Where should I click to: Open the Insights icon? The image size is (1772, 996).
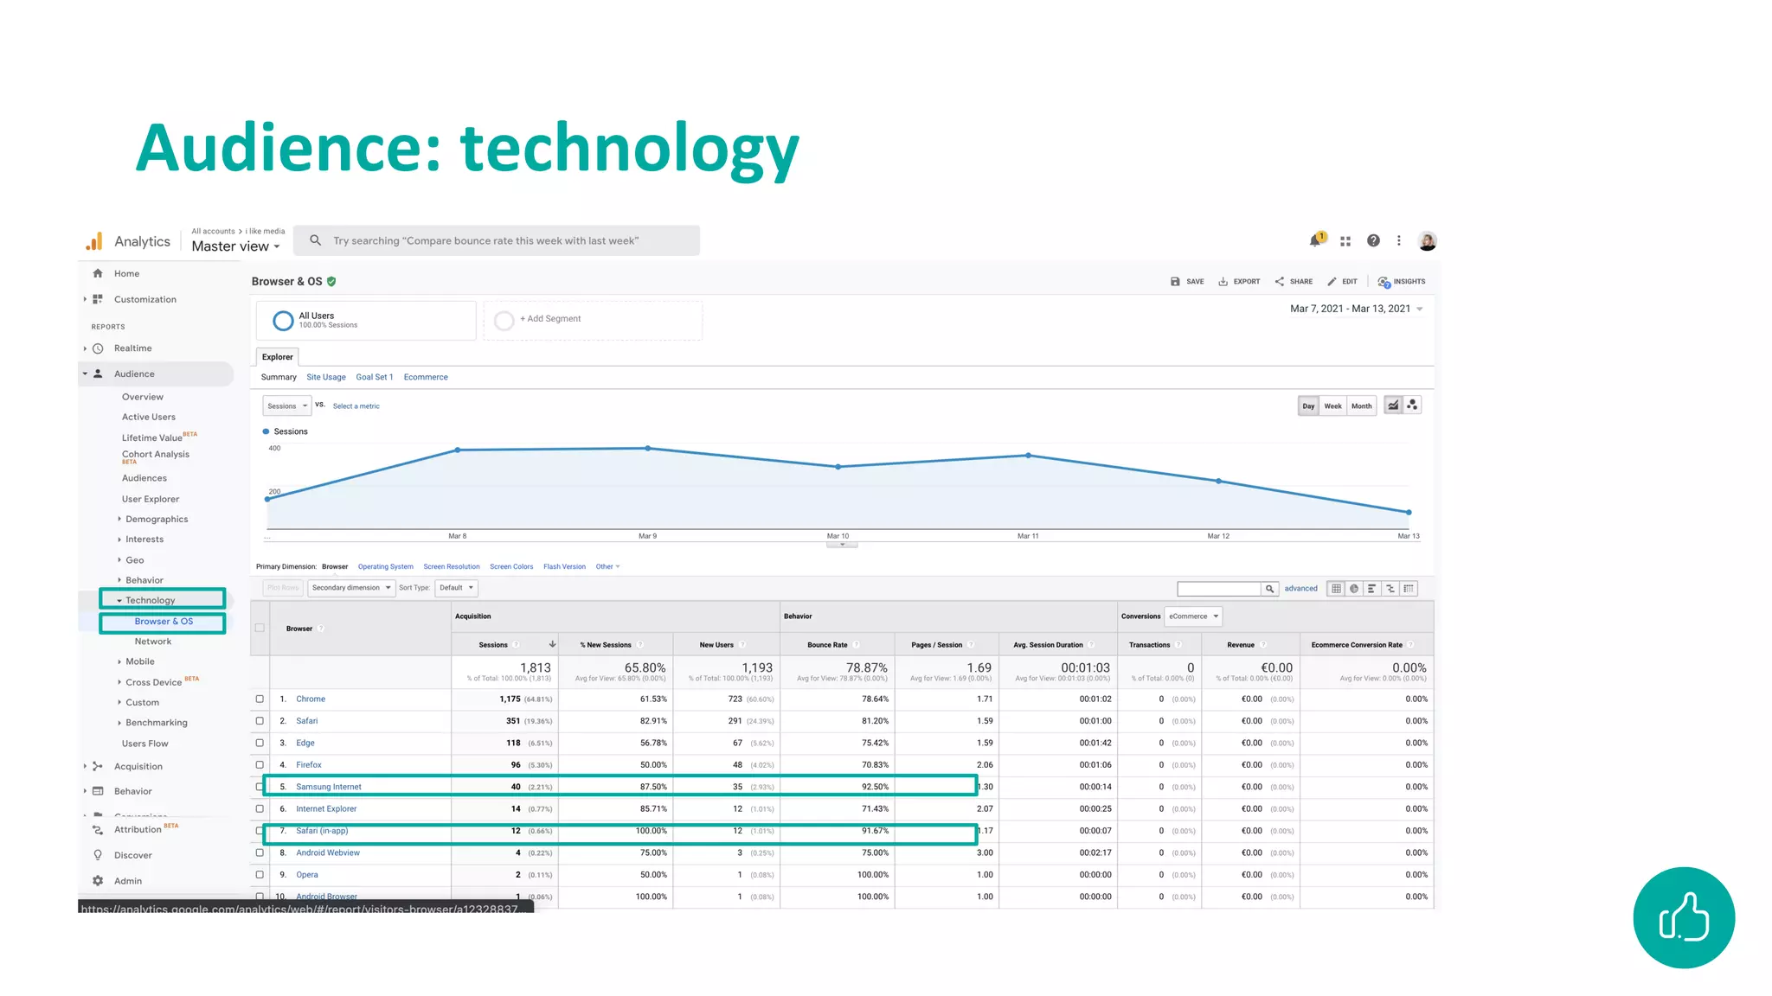click(1384, 281)
